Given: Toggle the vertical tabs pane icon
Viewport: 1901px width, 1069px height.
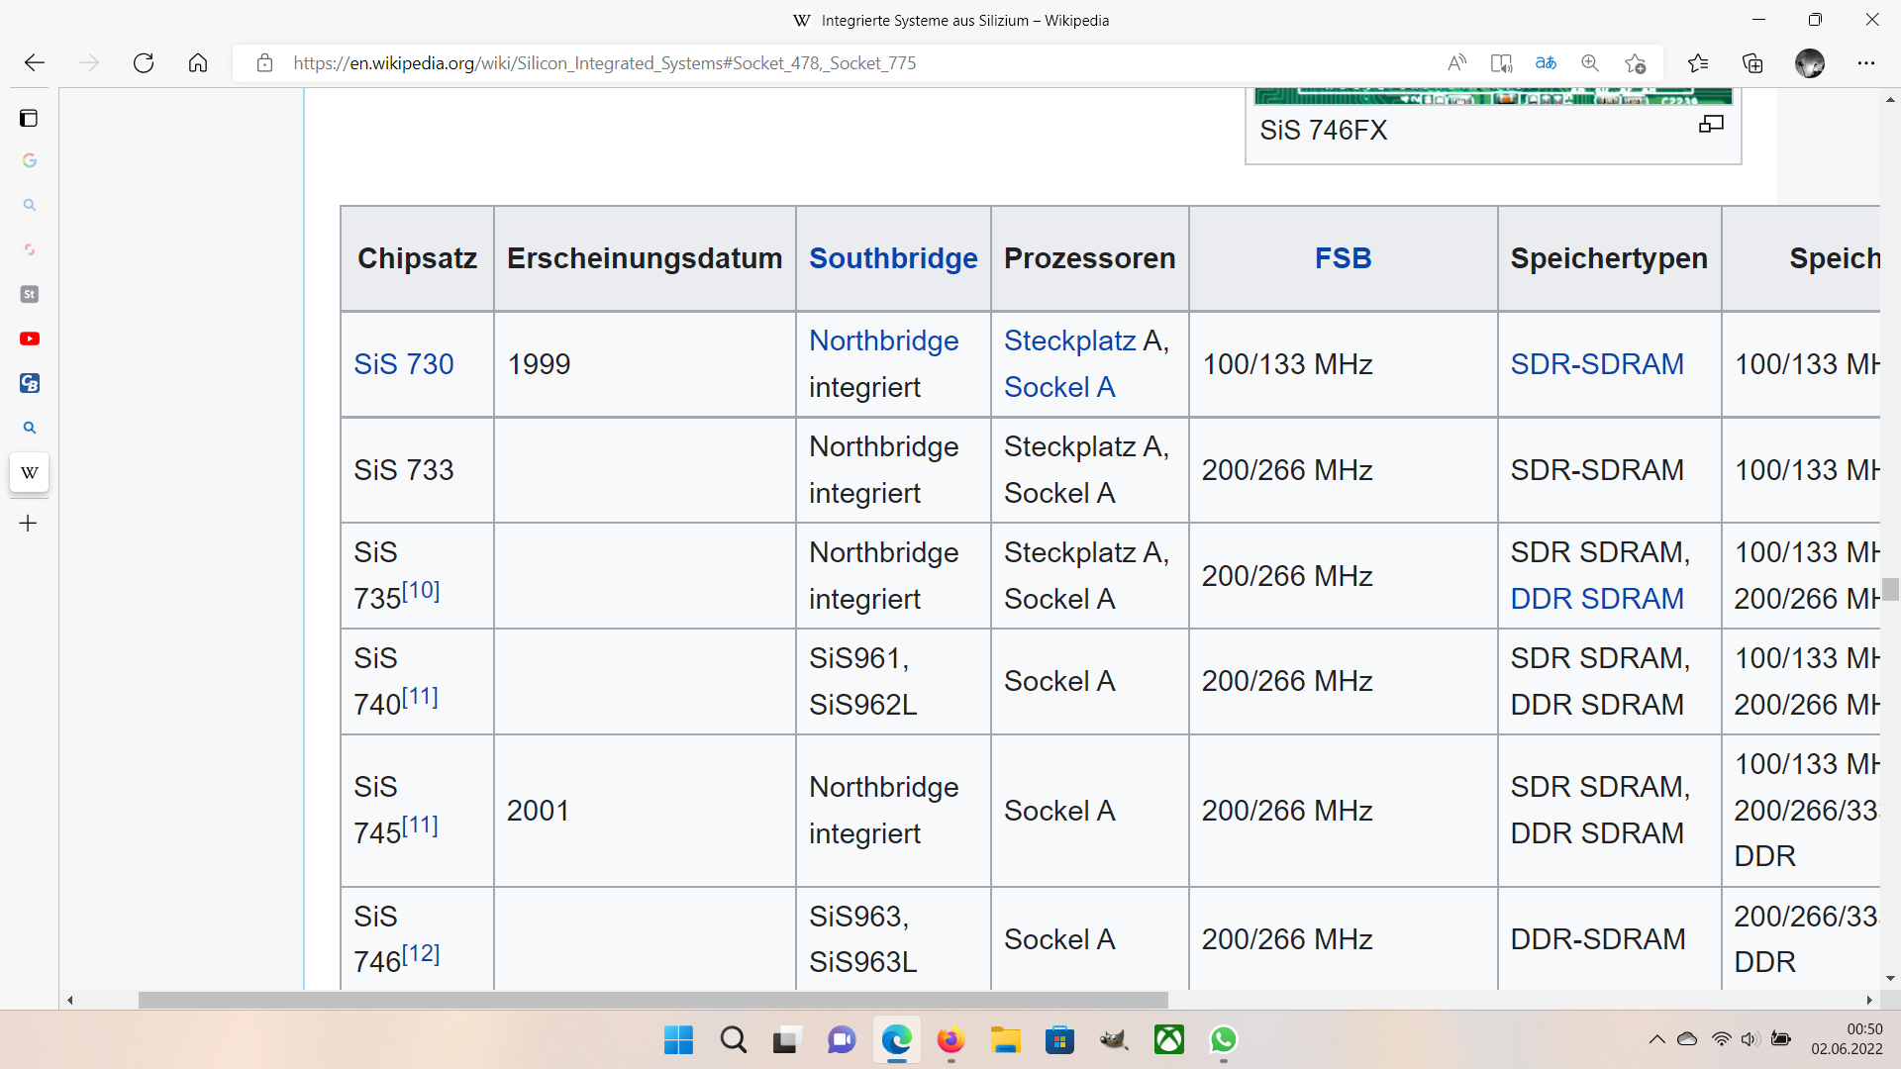Looking at the screenshot, I should point(29,119).
